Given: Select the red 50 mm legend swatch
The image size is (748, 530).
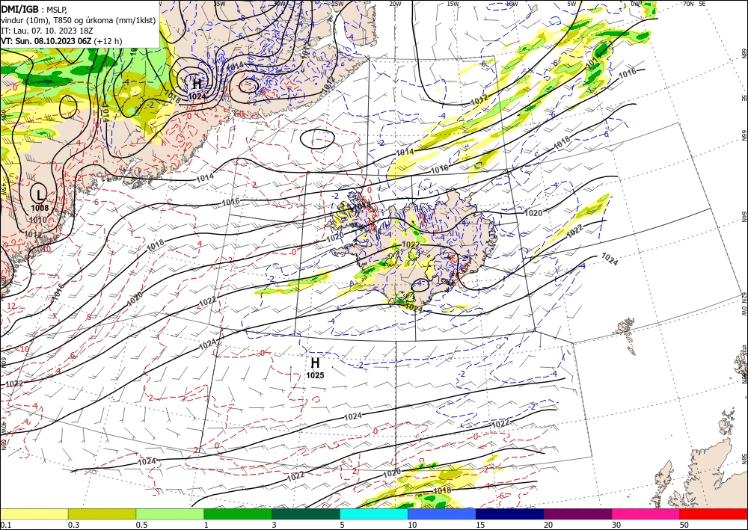Looking at the screenshot, I should pos(714,514).
